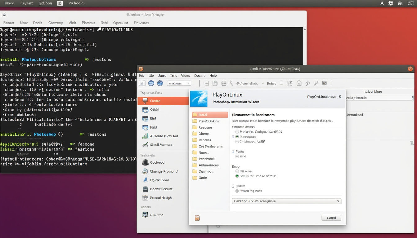The image size is (417, 238).
Task: Click the gear icon in the system tray
Action: [x=391, y=3]
